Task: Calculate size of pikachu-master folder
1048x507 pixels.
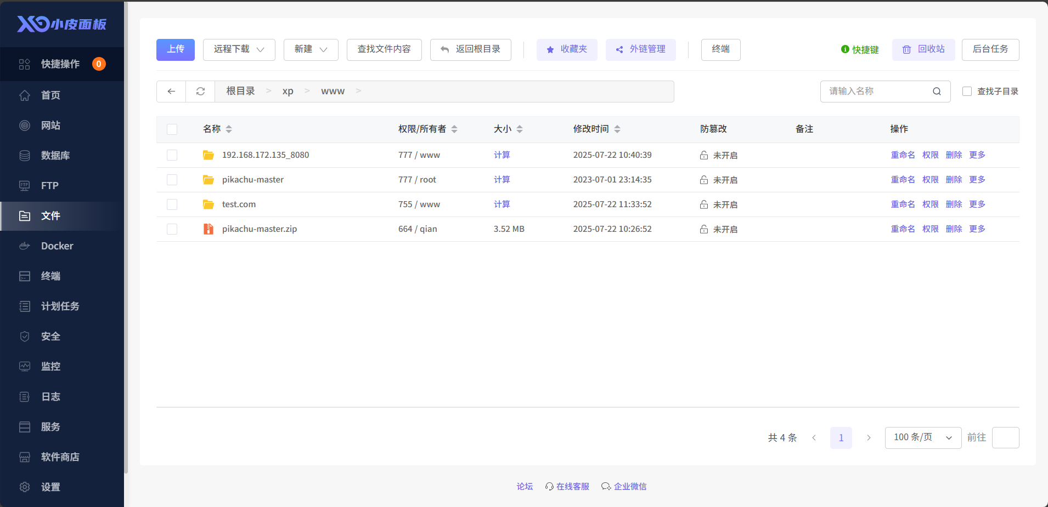Action: 502,180
